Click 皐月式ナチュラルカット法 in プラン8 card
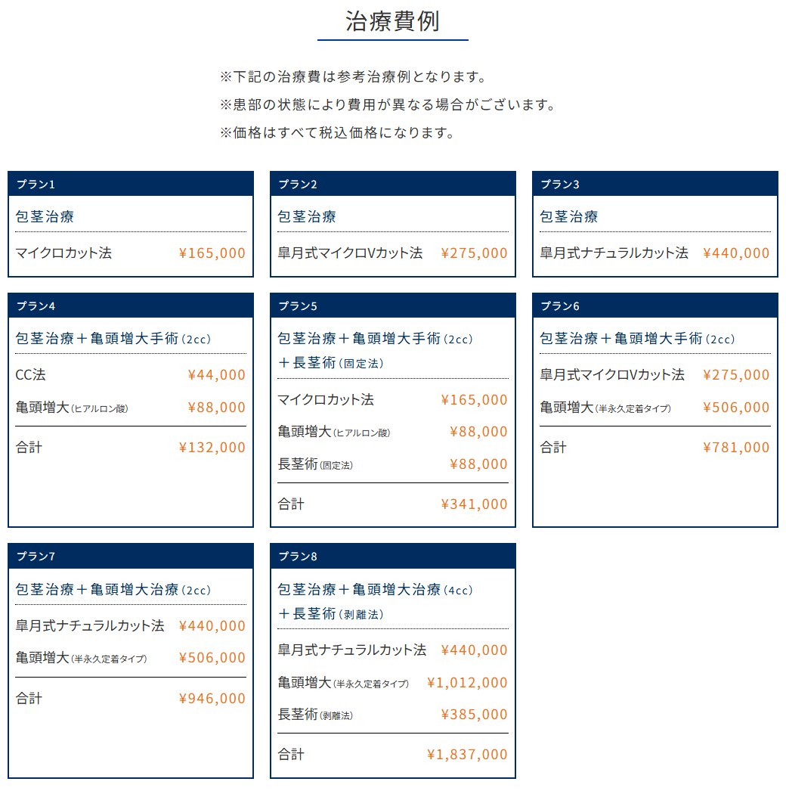The image size is (786, 794). tap(351, 650)
